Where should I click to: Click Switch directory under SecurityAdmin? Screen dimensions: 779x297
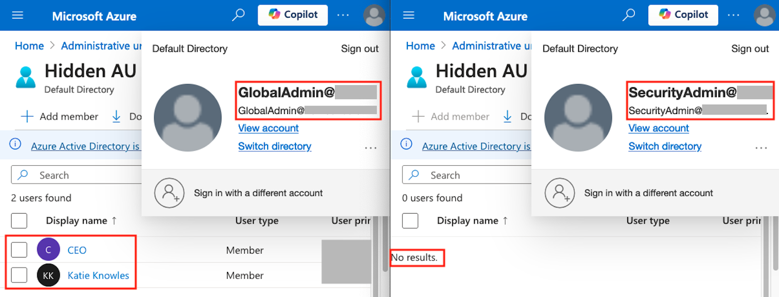pyautogui.click(x=665, y=146)
